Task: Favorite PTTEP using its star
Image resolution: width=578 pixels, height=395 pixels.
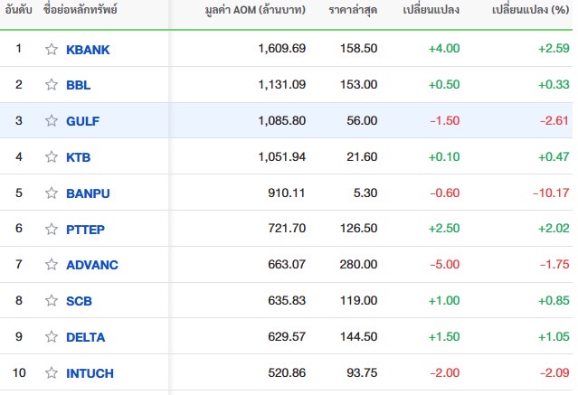Action: 52,229
